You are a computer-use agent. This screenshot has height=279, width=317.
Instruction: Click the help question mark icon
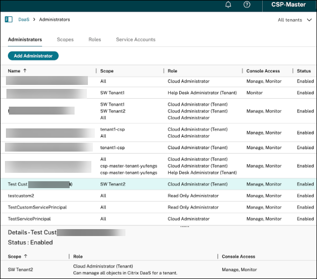coord(247,5)
